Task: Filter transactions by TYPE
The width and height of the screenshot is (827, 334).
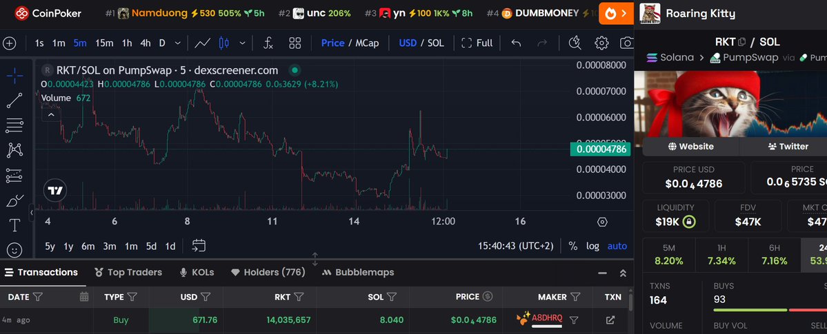Action: 132,297
